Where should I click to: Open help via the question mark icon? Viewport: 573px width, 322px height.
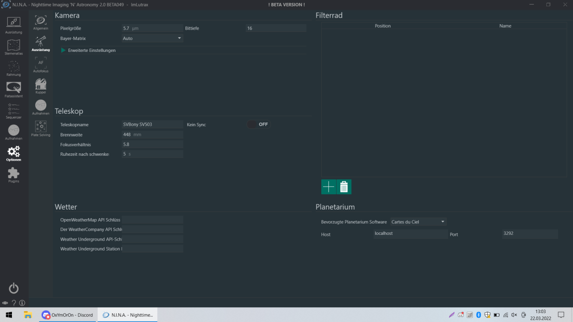click(x=14, y=303)
